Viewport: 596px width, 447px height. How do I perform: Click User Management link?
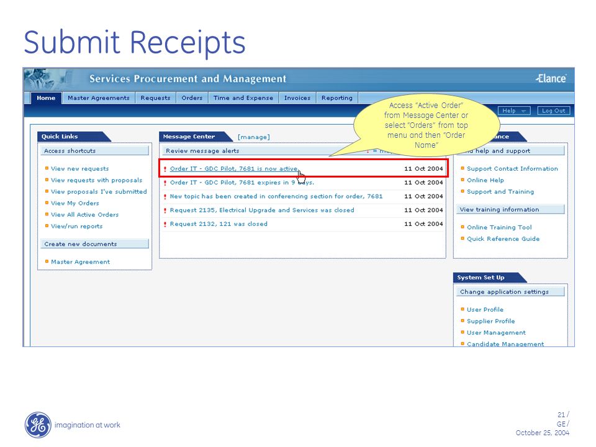click(496, 333)
